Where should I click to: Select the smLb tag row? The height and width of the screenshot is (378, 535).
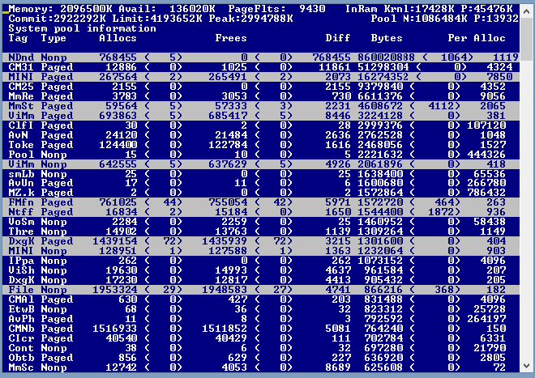[x=261, y=174]
